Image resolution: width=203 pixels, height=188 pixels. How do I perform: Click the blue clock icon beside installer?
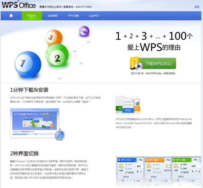[60, 135]
